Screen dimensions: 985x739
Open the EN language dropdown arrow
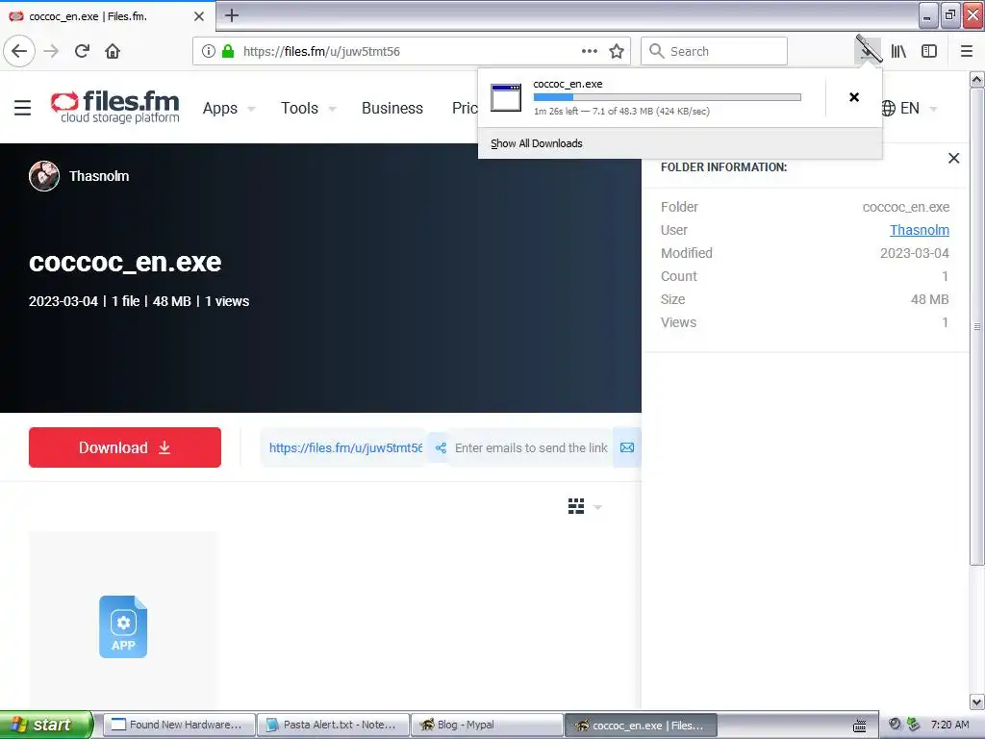[x=933, y=109]
